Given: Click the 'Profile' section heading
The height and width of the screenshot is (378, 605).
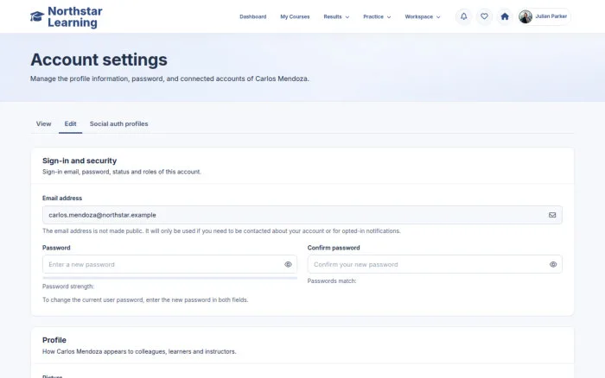Looking at the screenshot, I should point(54,340).
